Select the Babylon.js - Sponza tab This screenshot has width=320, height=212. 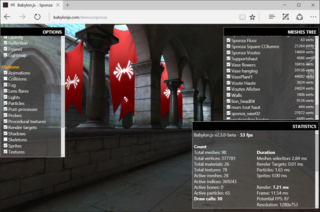pos(31,5)
